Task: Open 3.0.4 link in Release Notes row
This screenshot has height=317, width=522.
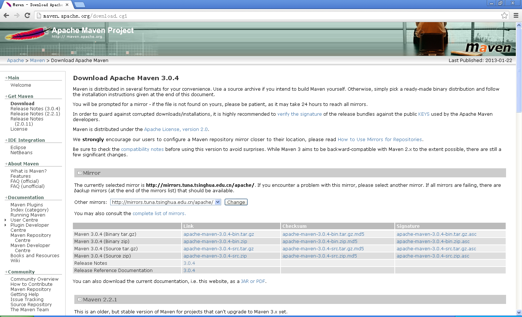Action: [x=189, y=263]
